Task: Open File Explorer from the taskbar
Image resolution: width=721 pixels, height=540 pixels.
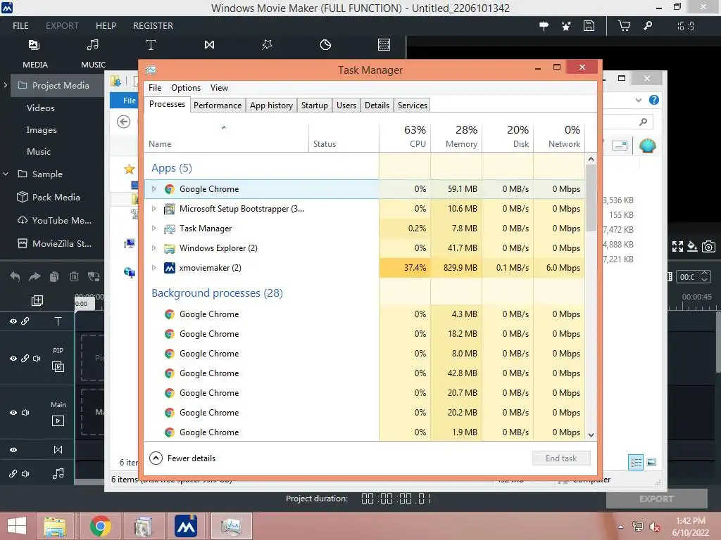Action: [55, 527]
